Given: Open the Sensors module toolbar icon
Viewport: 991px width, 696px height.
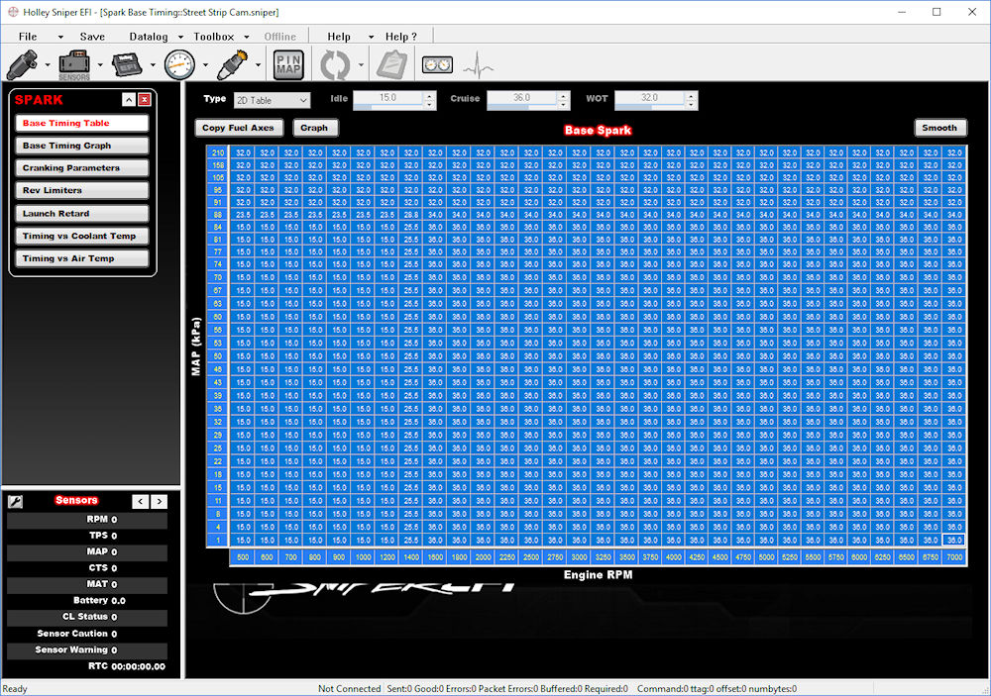Looking at the screenshot, I should coord(74,64).
